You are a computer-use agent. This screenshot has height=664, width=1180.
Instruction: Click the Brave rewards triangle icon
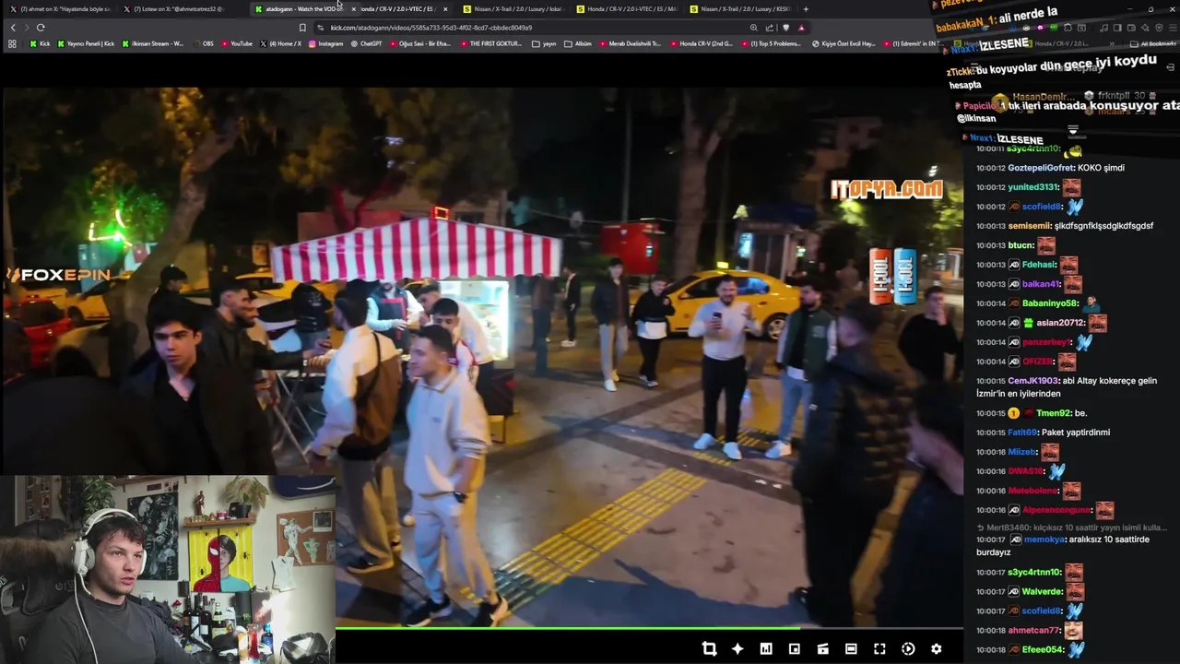(x=801, y=28)
